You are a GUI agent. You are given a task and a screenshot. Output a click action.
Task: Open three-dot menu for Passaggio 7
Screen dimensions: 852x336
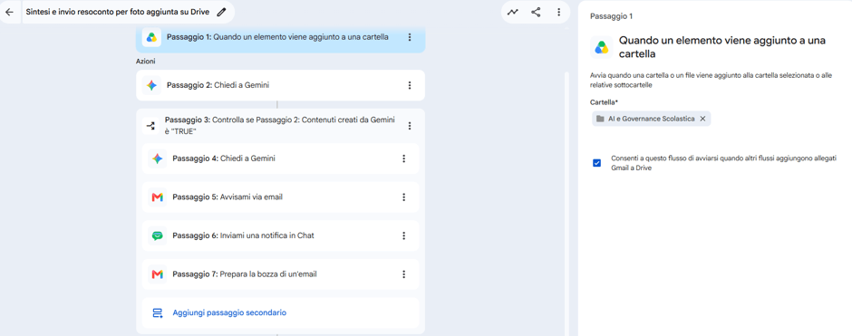coord(403,274)
